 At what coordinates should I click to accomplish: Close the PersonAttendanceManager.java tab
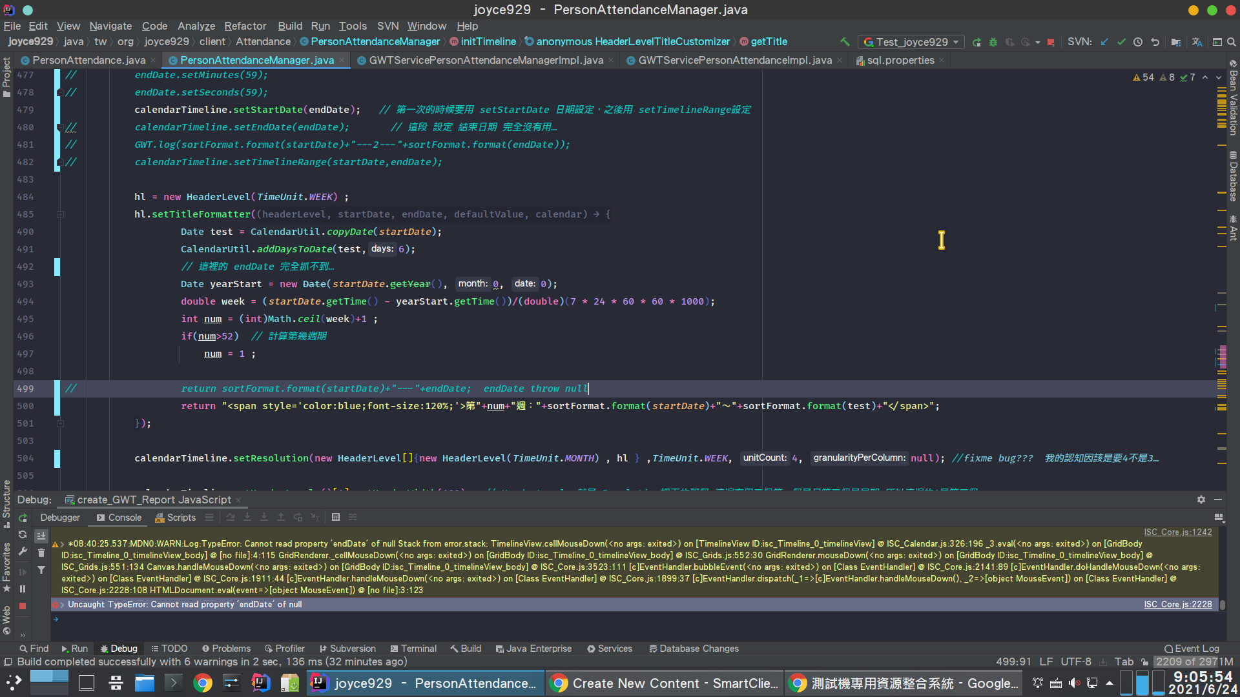[342, 60]
